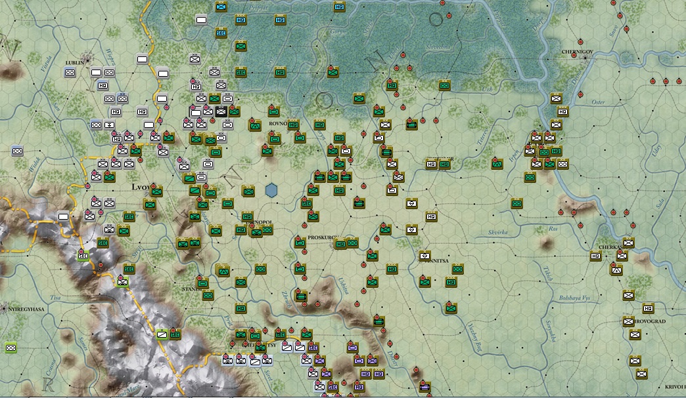Select the purple SEC counter near Chernovtsy
This screenshot has height=398, width=686.
point(313,348)
